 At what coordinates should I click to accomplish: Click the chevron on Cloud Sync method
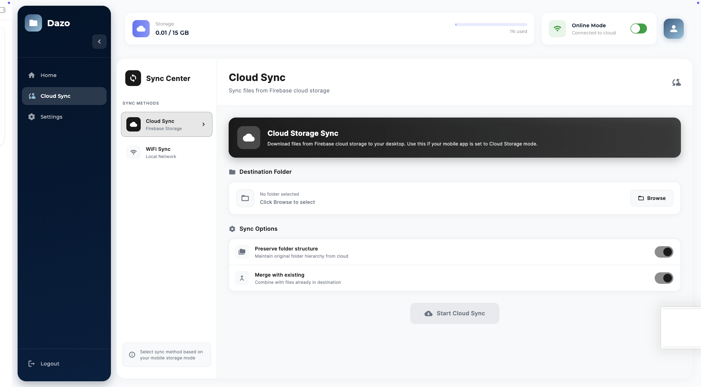(x=204, y=124)
